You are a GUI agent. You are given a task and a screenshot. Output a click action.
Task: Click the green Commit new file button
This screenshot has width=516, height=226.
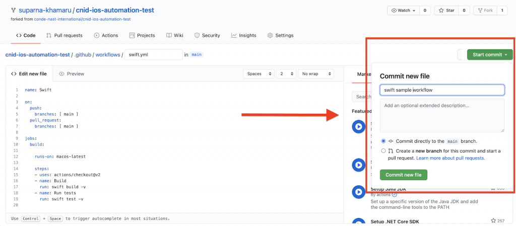404,175
